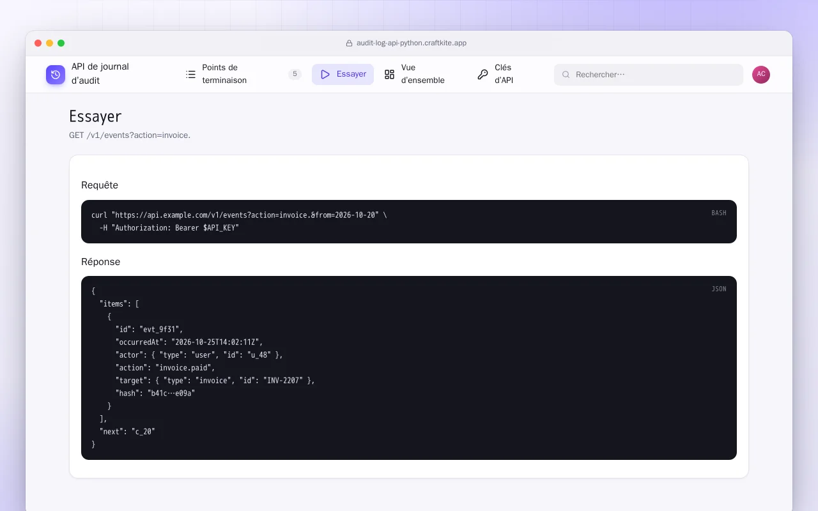This screenshot has height=511, width=818.
Task: Click the badge showing 5 endpoints
Action: [x=295, y=74]
